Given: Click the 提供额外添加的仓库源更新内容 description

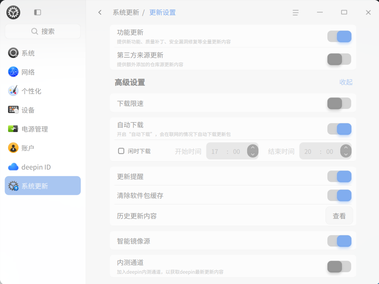Looking at the screenshot, I should tap(150, 65).
